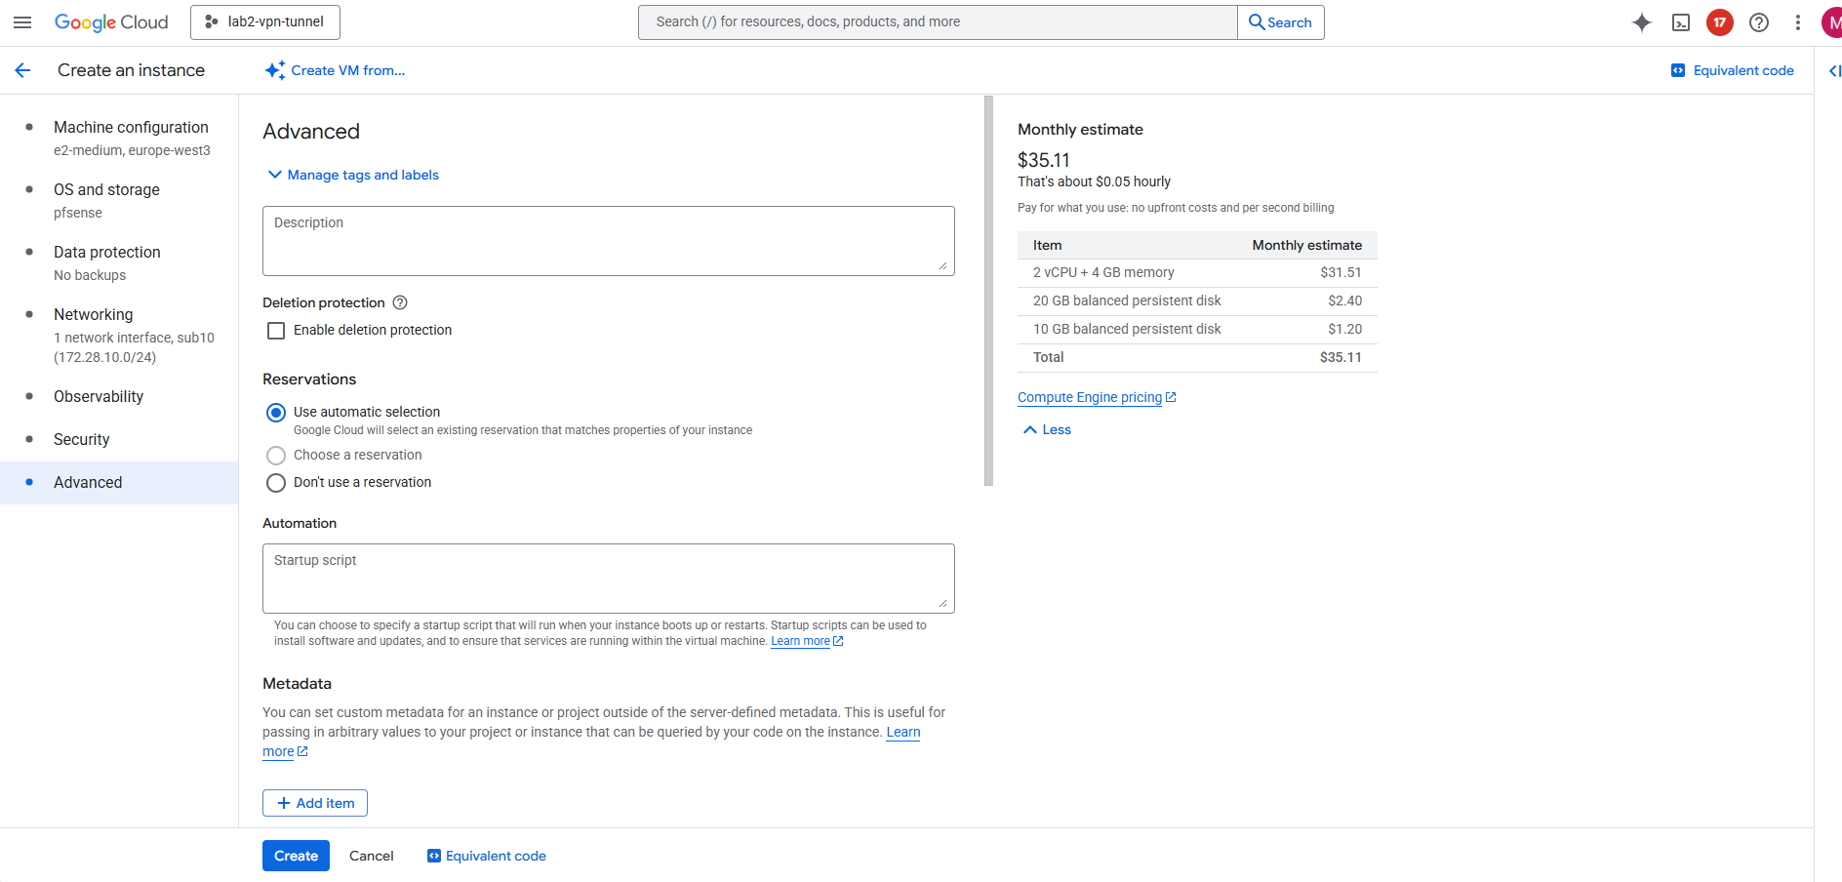The height and width of the screenshot is (882, 1842).
Task: Click the page vertical scrollbar
Action: [988, 291]
